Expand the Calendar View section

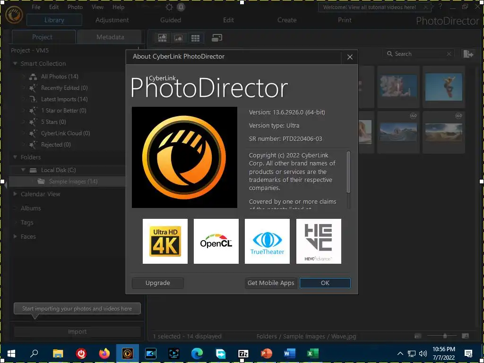pos(15,194)
